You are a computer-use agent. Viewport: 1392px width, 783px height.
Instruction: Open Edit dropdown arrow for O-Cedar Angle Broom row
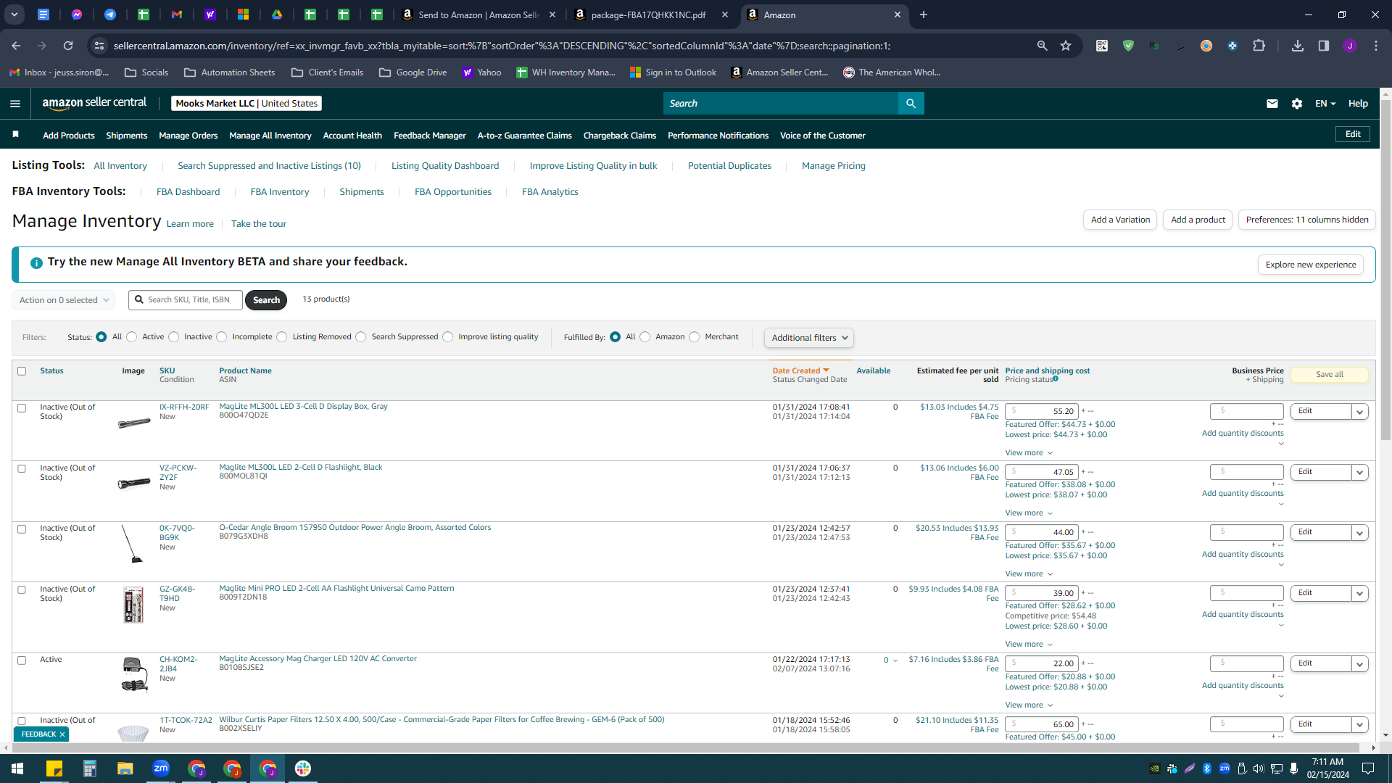point(1360,533)
